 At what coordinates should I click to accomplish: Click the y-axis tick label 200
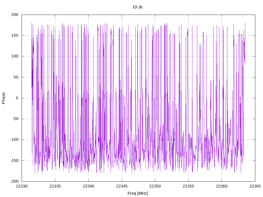(x=15, y=15)
